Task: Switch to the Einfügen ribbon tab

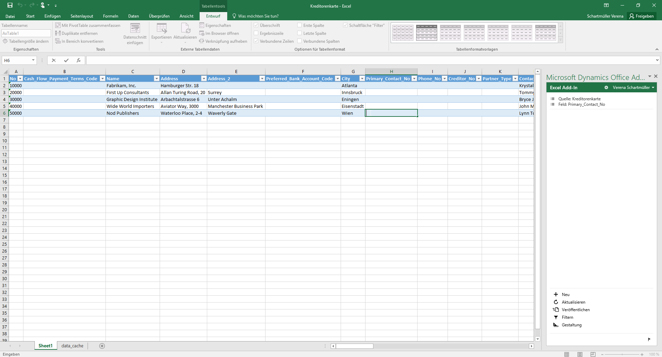Action: click(x=52, y=16)
